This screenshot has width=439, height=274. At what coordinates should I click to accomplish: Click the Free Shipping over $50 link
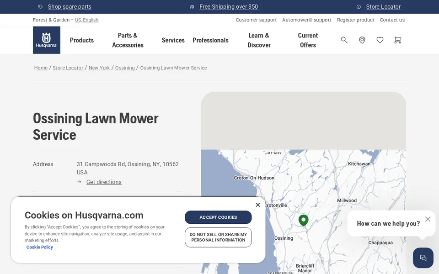229,7
